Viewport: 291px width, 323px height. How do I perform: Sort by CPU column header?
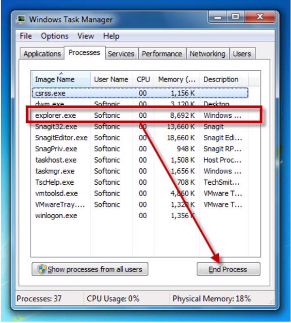tap(143, 79)
